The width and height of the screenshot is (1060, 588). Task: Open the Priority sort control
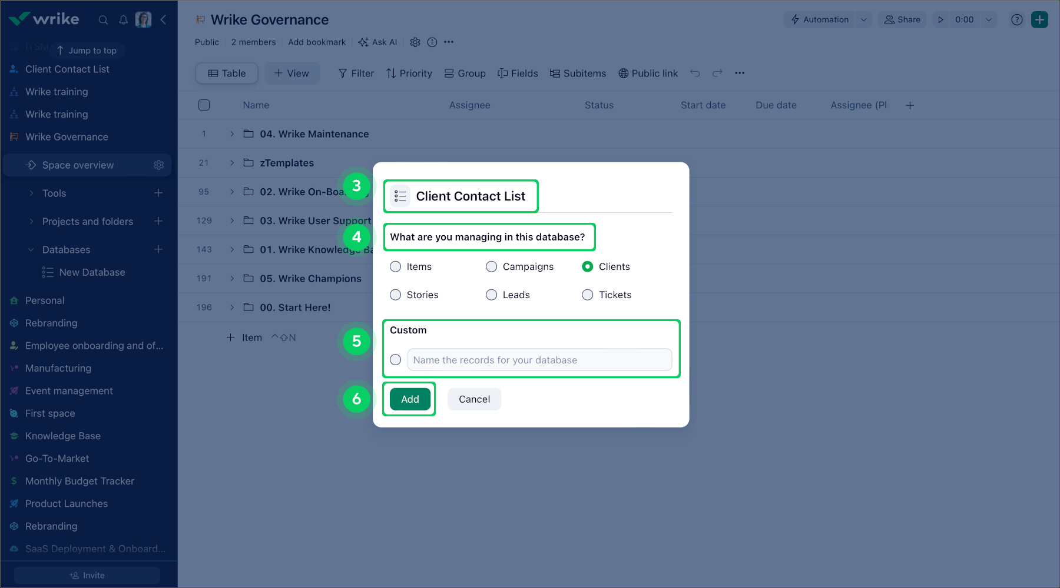[x=409, y=73]
